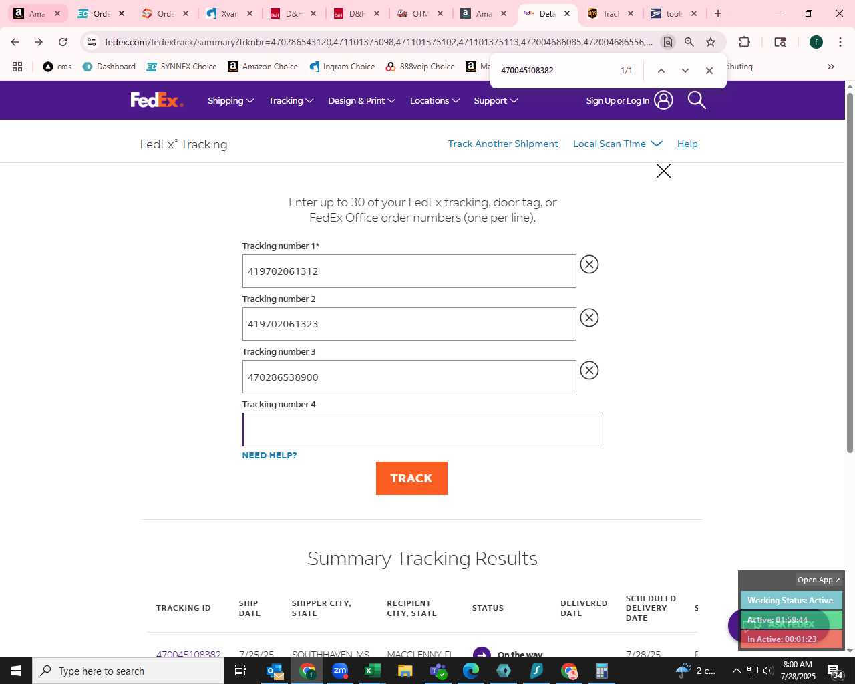Show hidden system tray icons
The height and width of the screenshot is (684, 855).
click(x=736, y=671)
